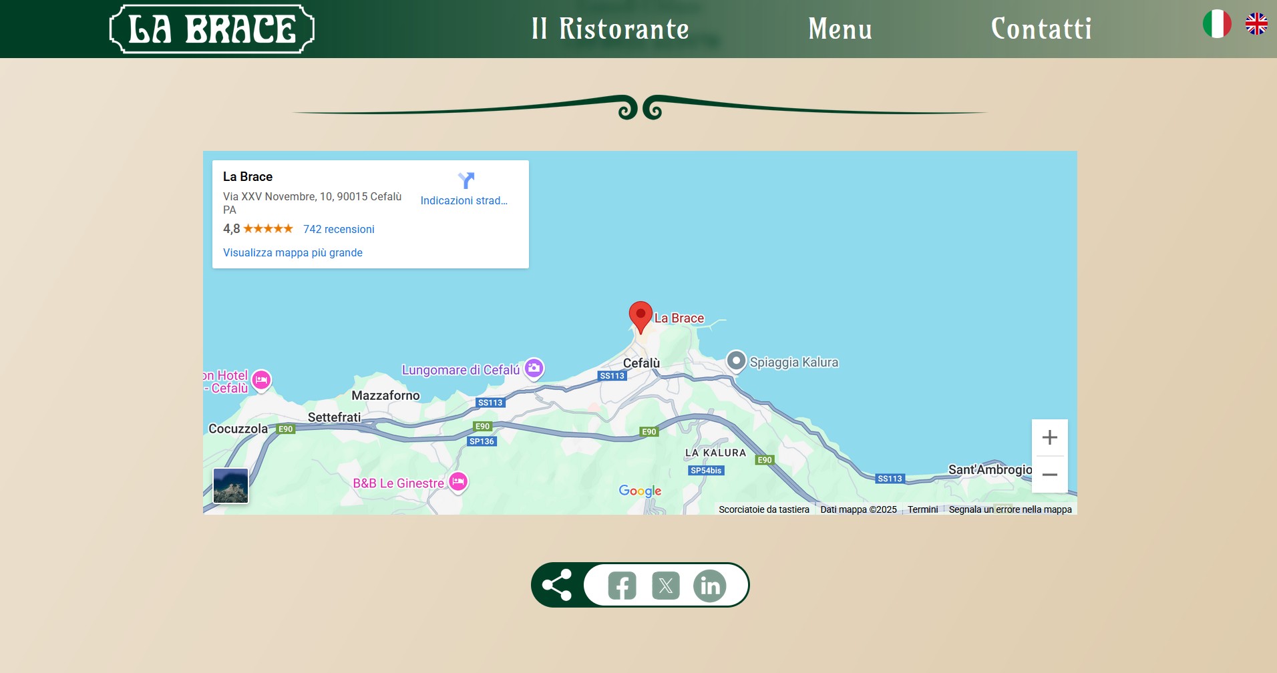
Task: Open the Indicazioni stradali link
Action: coord(464,200)
